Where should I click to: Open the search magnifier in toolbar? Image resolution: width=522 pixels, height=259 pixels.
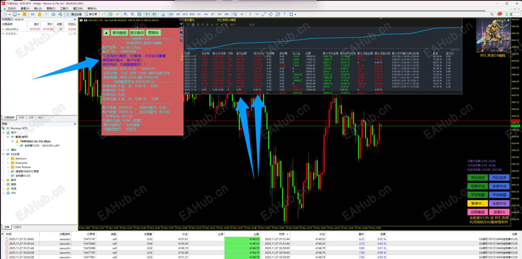click(492, 14)
